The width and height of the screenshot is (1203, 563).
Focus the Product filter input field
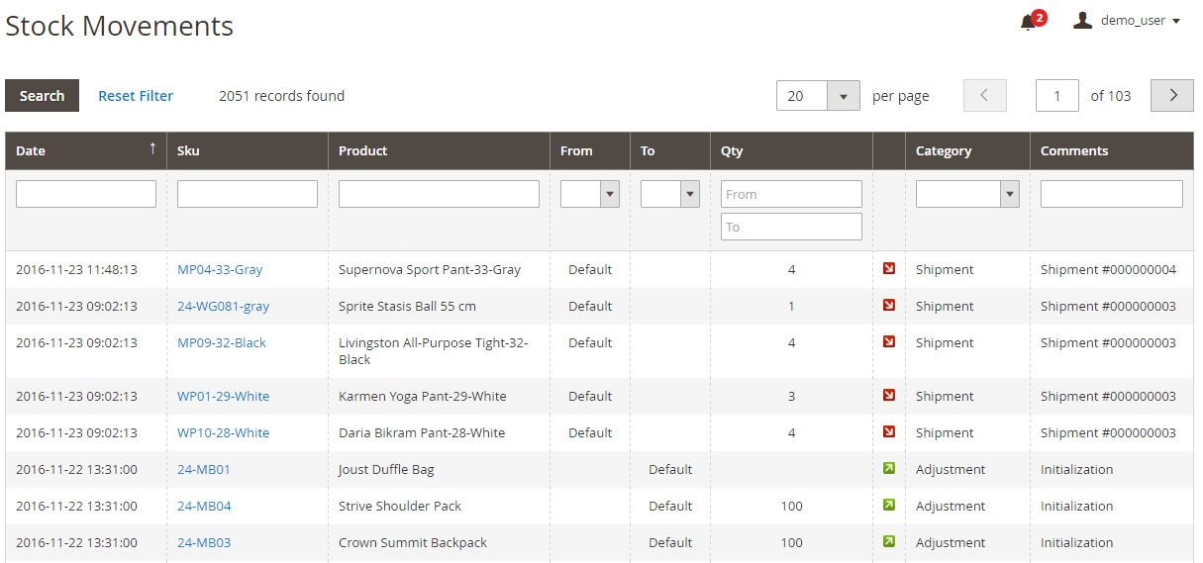(x=439, y=194)
